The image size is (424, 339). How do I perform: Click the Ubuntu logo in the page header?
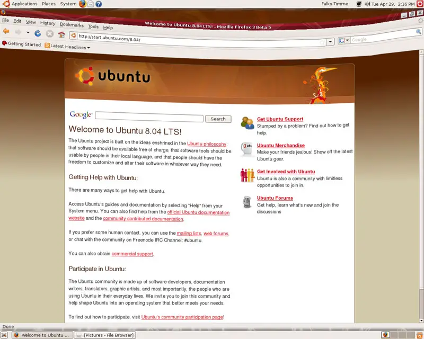(x=112, y=76)
